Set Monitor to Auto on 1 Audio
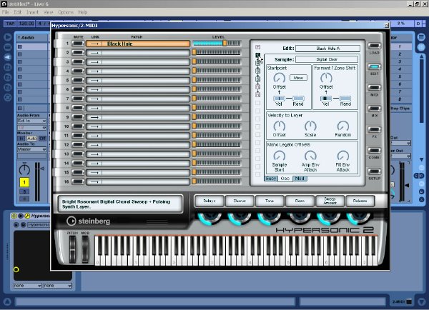The width and height of the screenshot is (429, 310). pos(31,139)
